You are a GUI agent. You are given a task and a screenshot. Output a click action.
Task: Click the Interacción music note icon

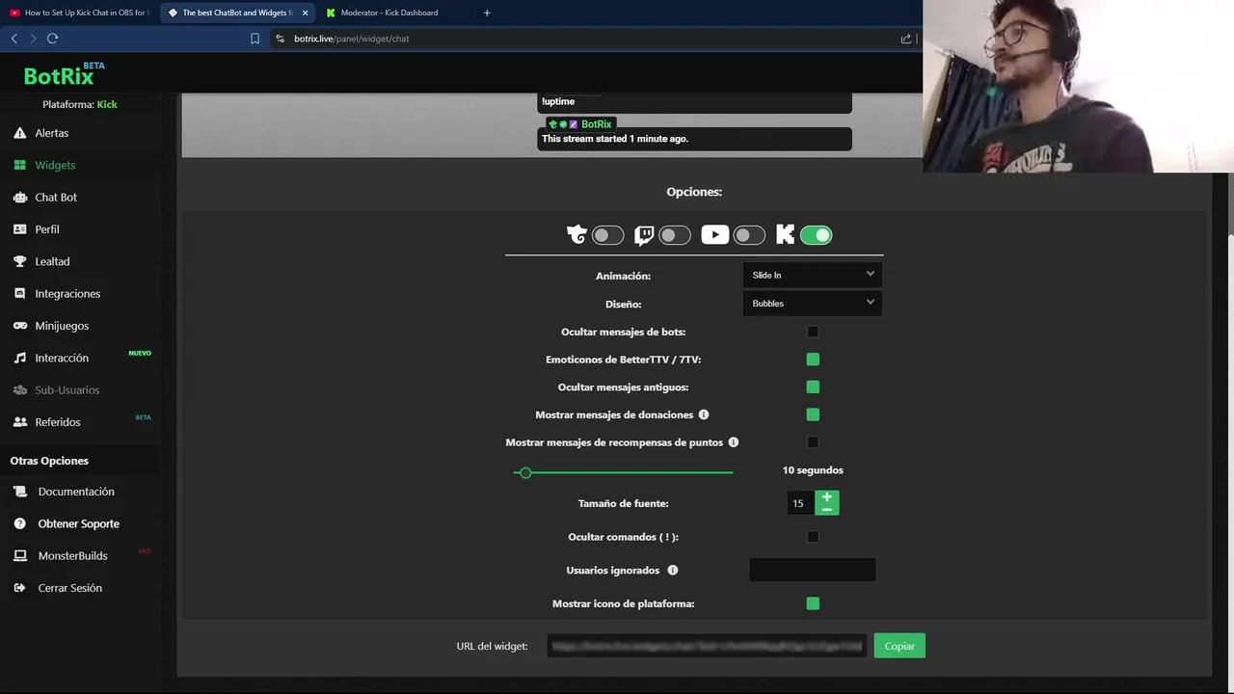(19, 358)
